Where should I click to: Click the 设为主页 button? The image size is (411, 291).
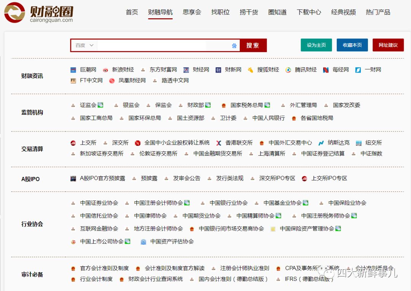(x=316, y=45)
